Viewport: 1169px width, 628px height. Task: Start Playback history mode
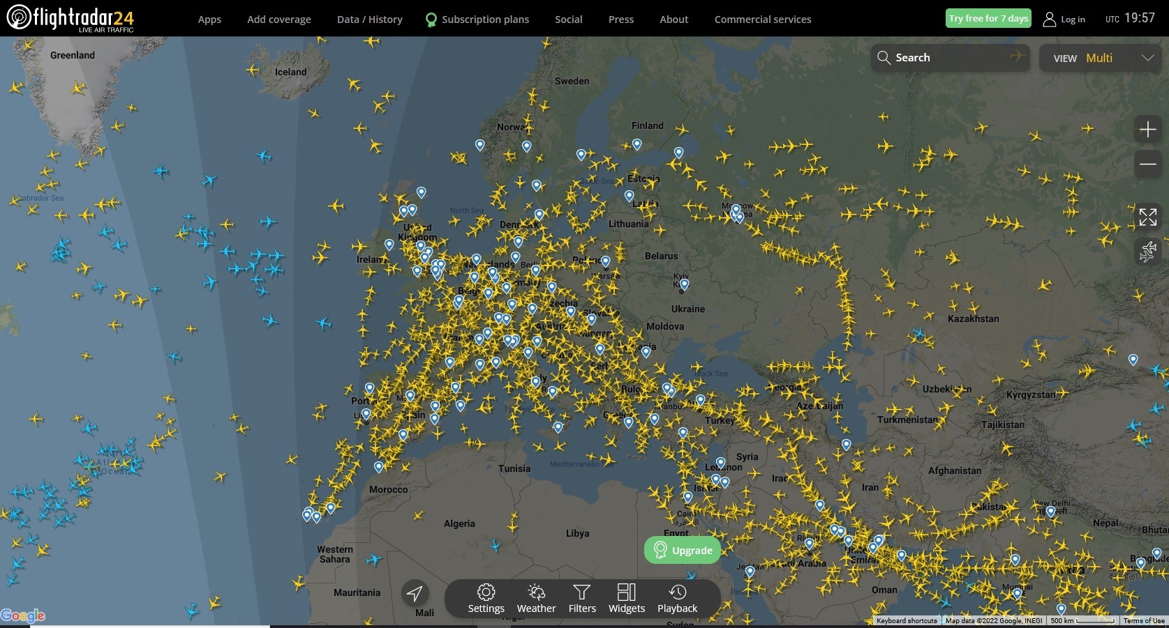(677, 599)
